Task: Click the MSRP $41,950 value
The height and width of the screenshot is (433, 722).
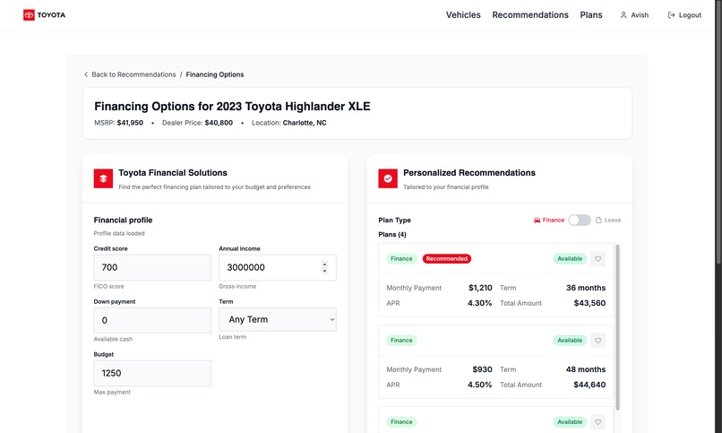Action: pos(130,123)
